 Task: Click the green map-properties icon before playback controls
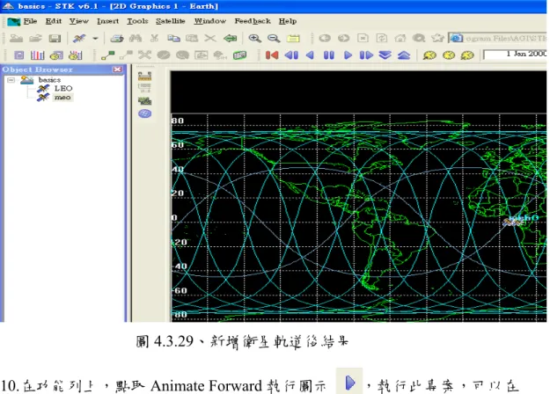coord(239,55)
